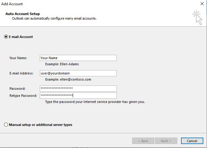Click the "E-mail Address:" label
207x148 pixels.
[22, 73]
